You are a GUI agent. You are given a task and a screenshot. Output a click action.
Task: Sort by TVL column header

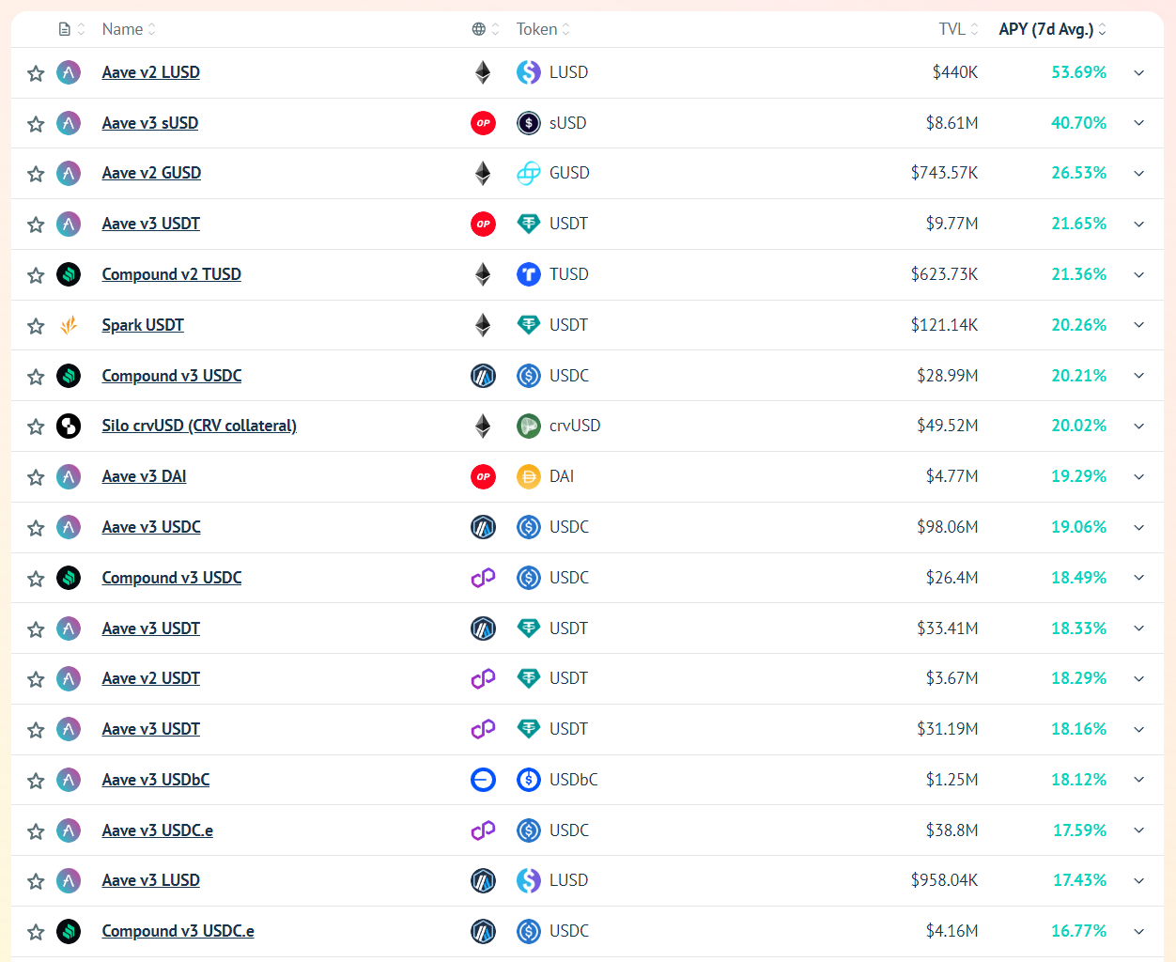959,29
